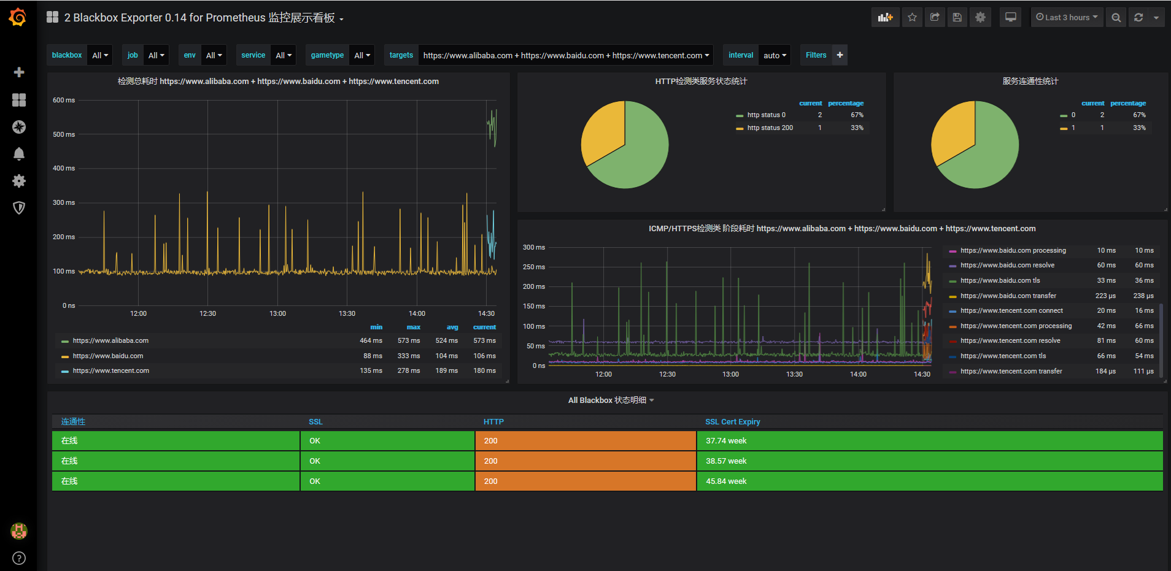
Task: Open the gametype variable All dropdown
Action: point(362,55)
